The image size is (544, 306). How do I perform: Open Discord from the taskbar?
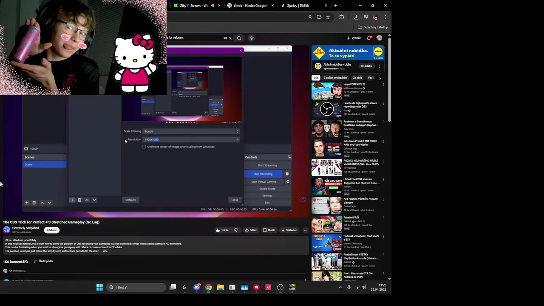pos(196,287)
